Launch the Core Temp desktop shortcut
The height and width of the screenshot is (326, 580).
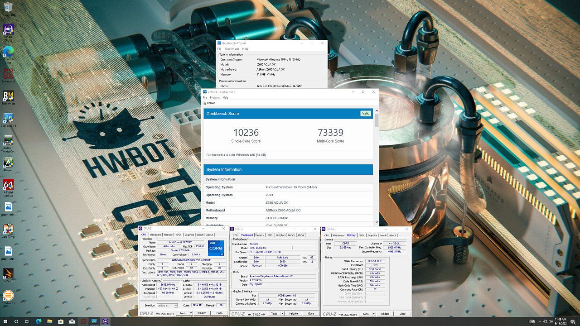[x=8, y=231]
